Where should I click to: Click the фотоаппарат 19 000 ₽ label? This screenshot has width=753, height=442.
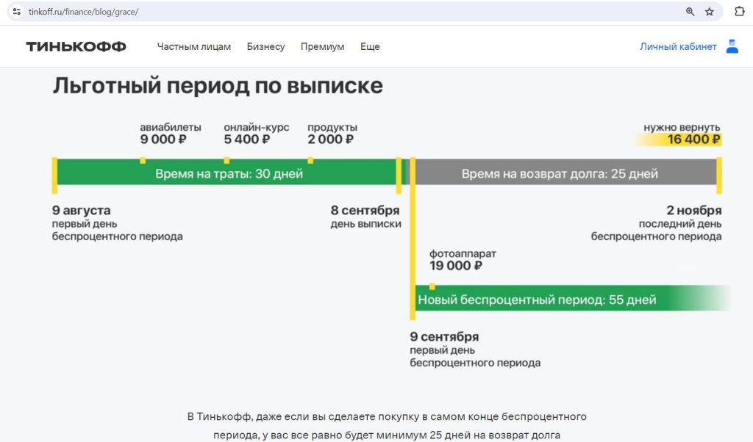pyautogui.click(x=463, y=259)
